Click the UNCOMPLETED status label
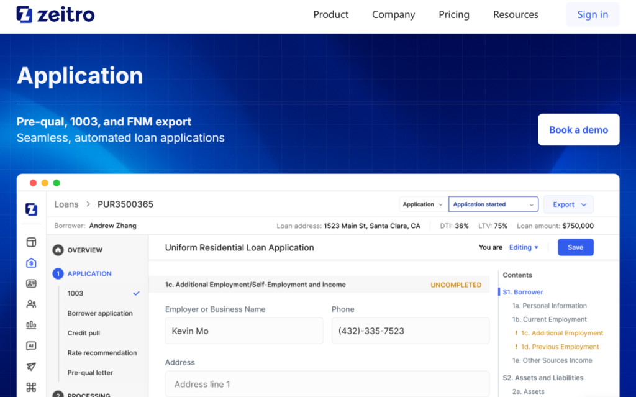Screen dimensions: 636x397 [x=456, y=285]
